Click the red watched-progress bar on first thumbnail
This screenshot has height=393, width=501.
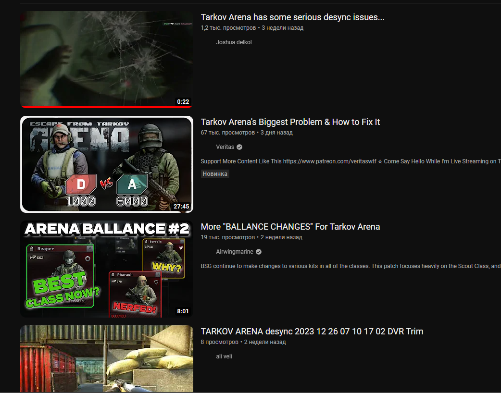pyautogui.click(x=107, y=107)
